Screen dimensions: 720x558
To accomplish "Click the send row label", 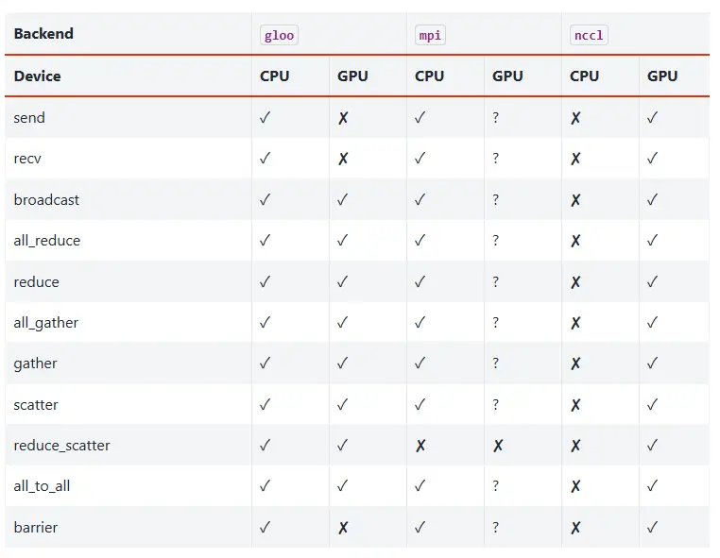I will [x=29, y=118].
